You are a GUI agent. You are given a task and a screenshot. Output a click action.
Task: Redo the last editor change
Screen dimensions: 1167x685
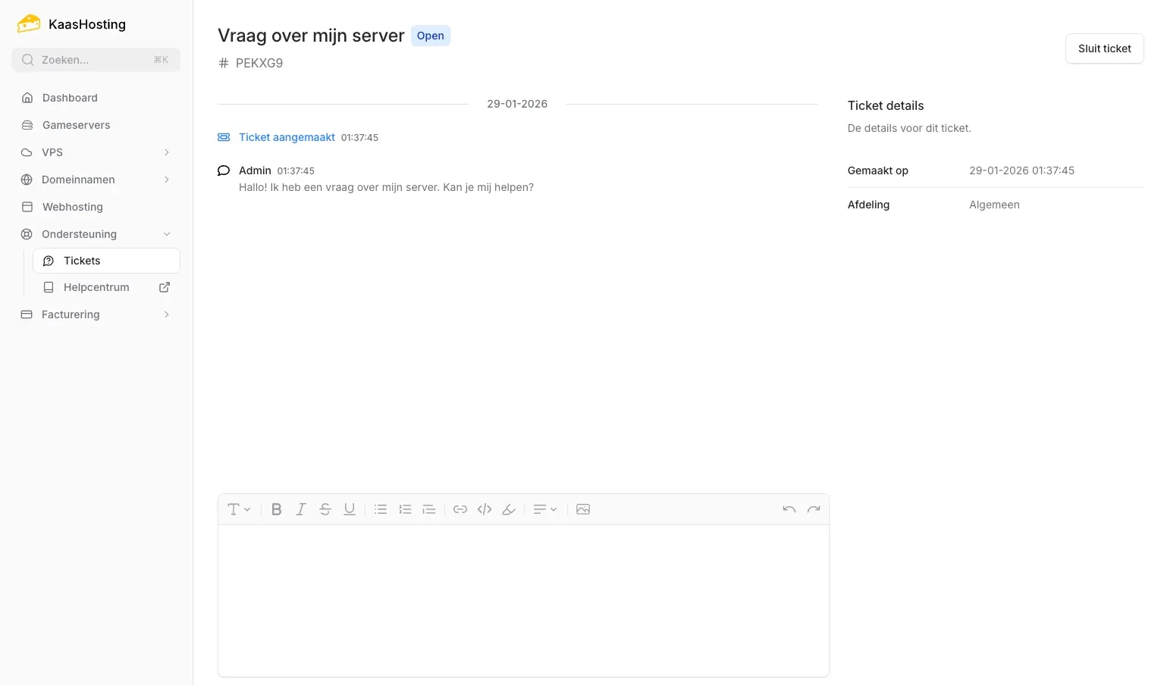click(814, 509)
